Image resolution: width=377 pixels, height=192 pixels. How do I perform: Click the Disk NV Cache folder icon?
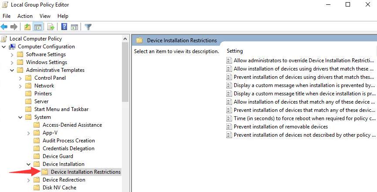37,187
